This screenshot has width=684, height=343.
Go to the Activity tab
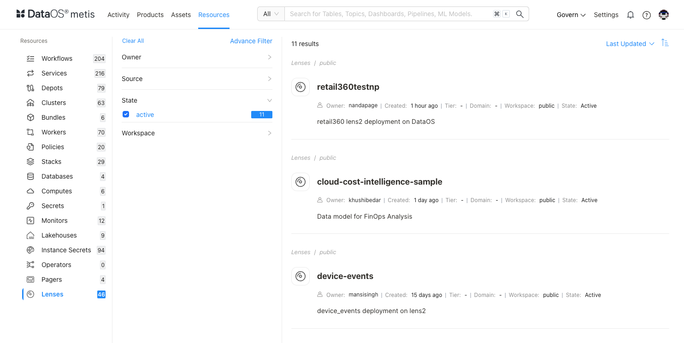click(118, 15)
